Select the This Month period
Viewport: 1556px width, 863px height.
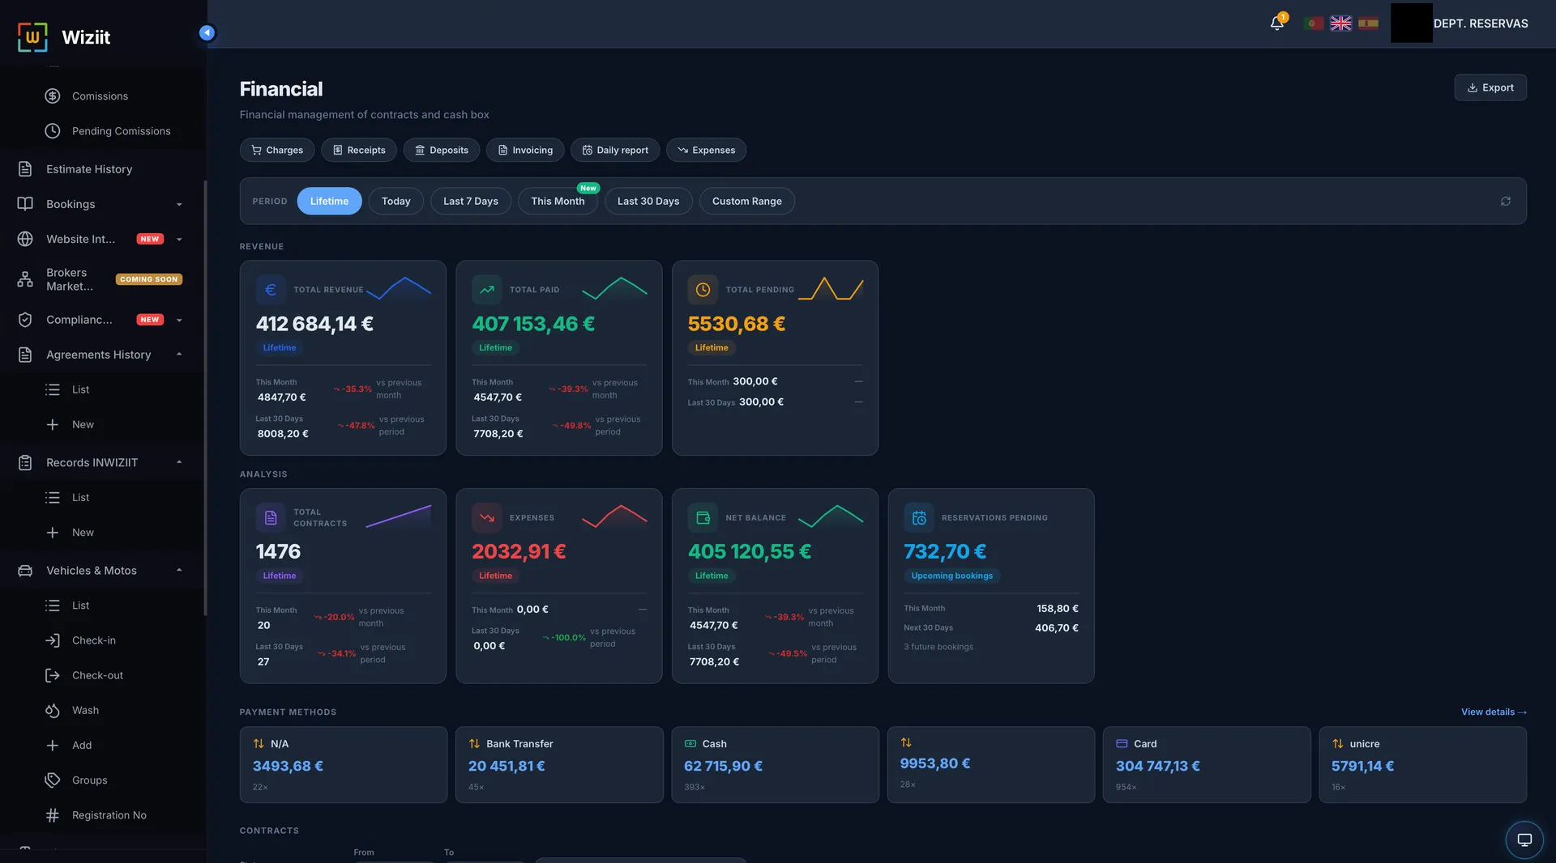point(558,201)
